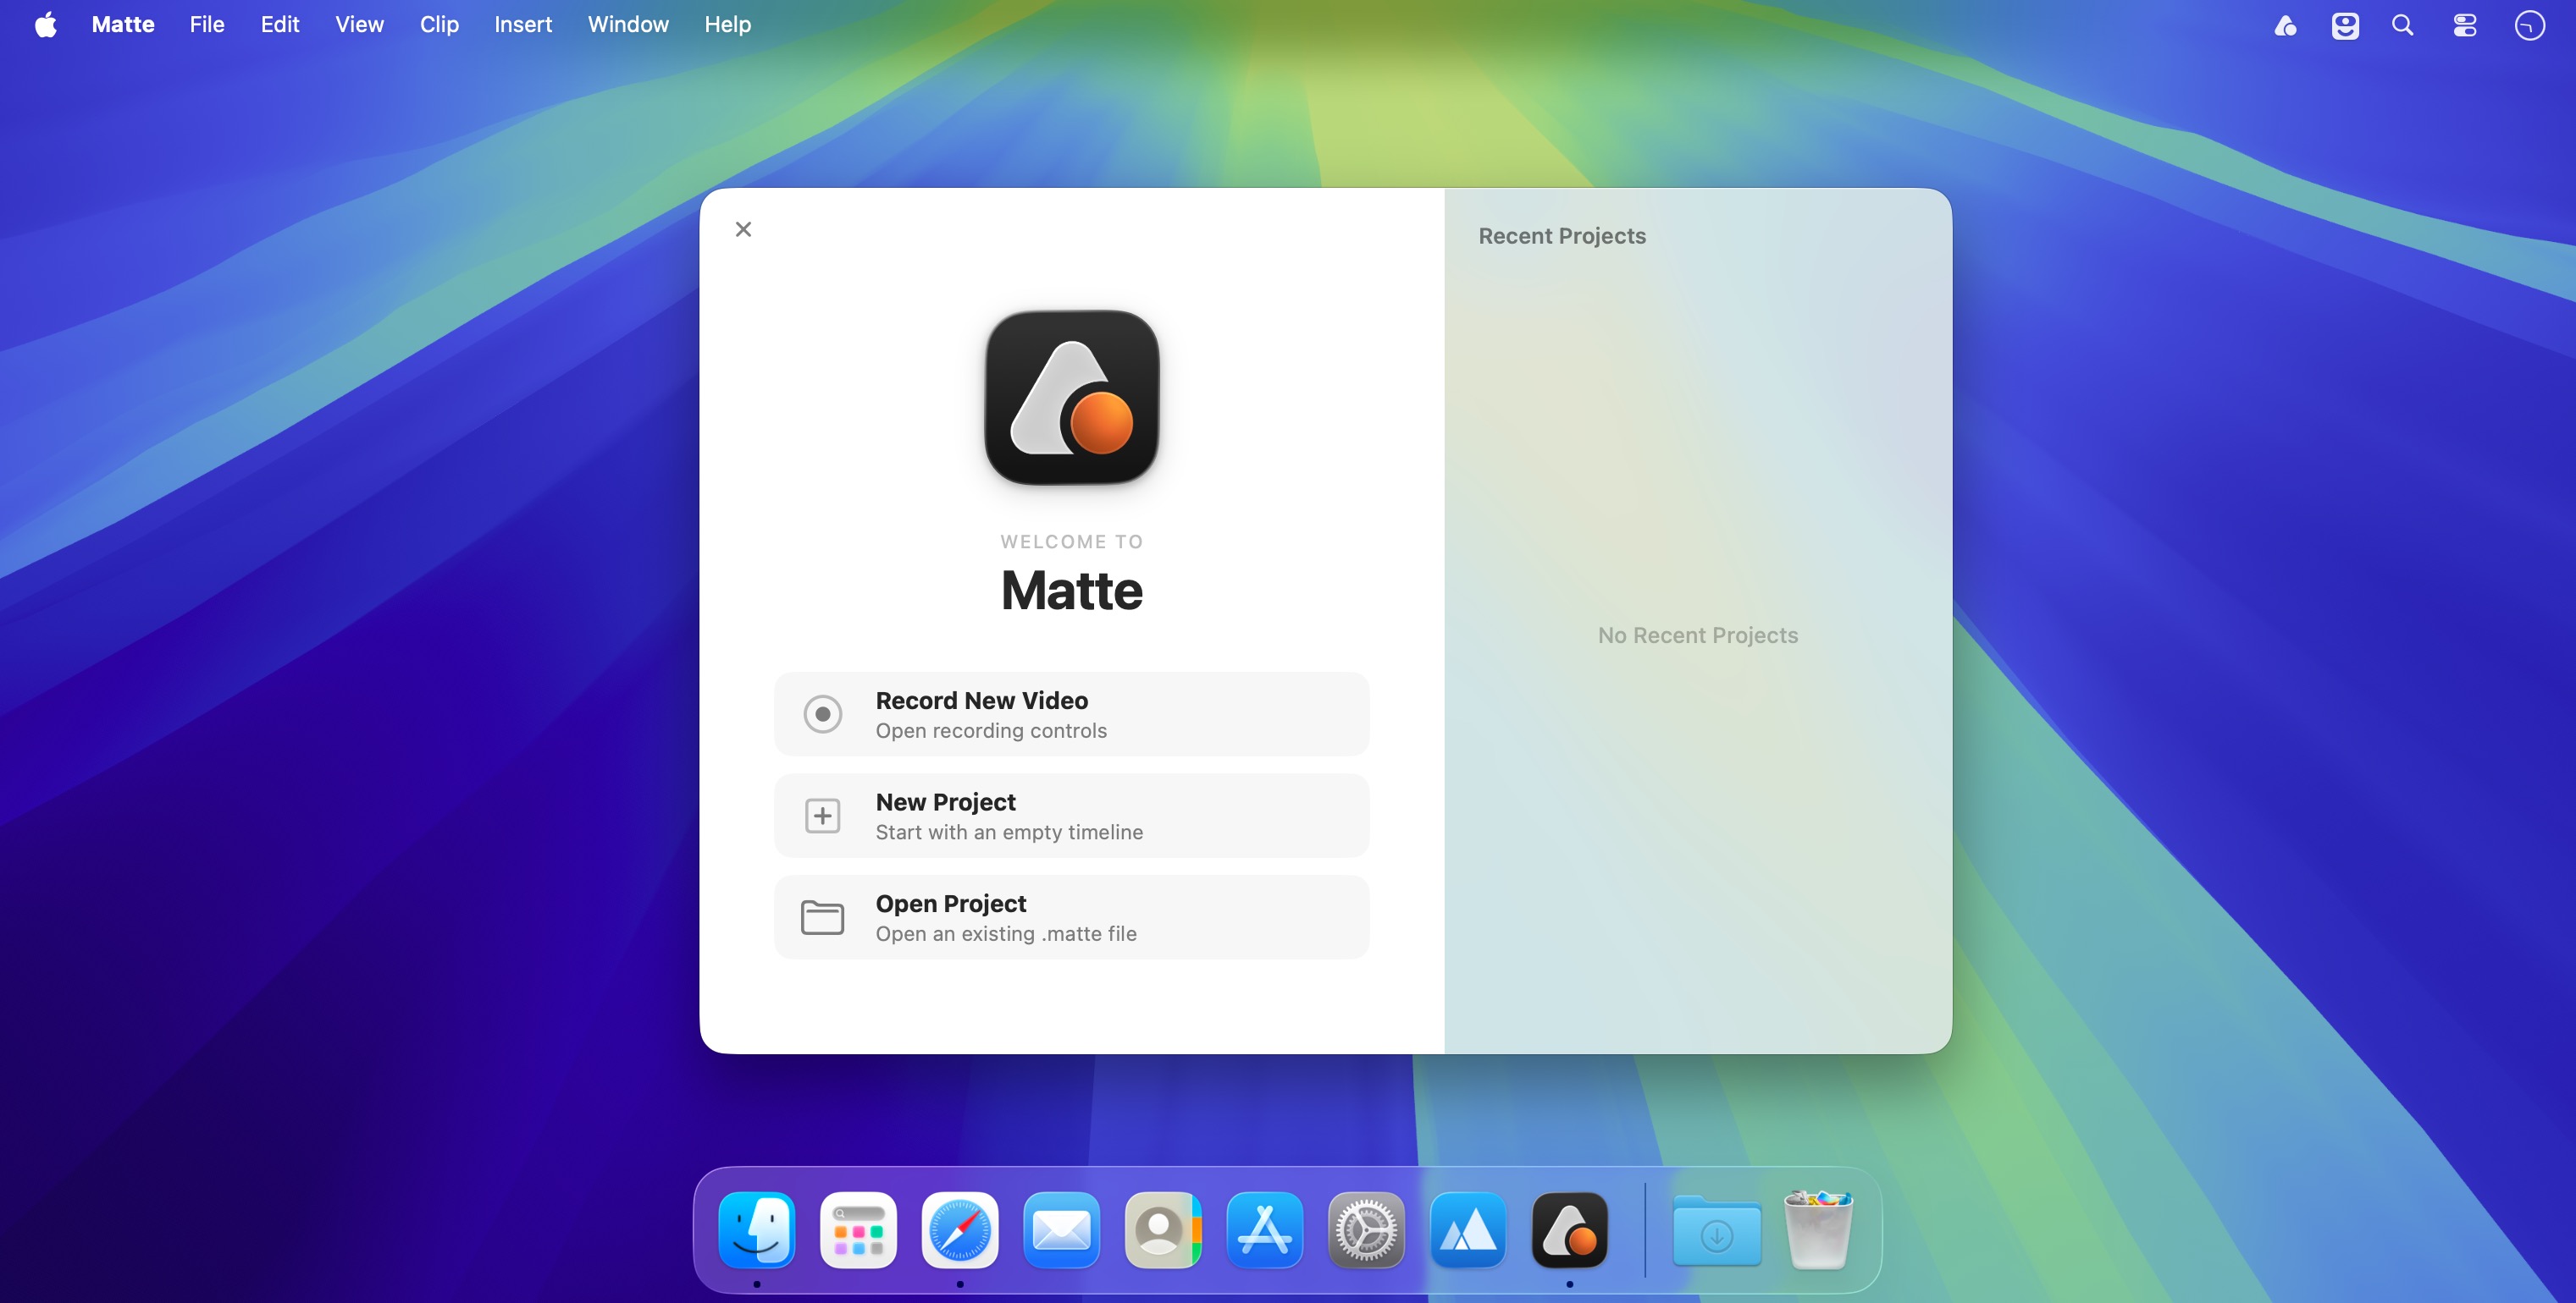Viewport: 2576px width, 1303px height.
Task: Click the Recent Projects heading
Action: (1562, 236)
